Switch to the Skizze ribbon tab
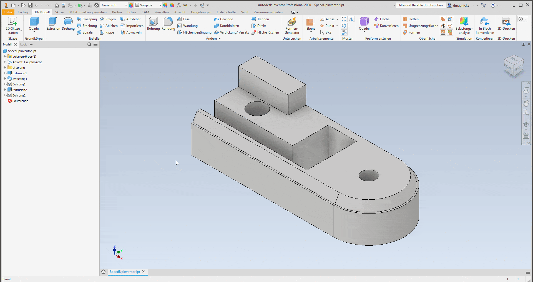Viewport: 533px width, 282px height. pyautogui.click(x=59, y=12)
